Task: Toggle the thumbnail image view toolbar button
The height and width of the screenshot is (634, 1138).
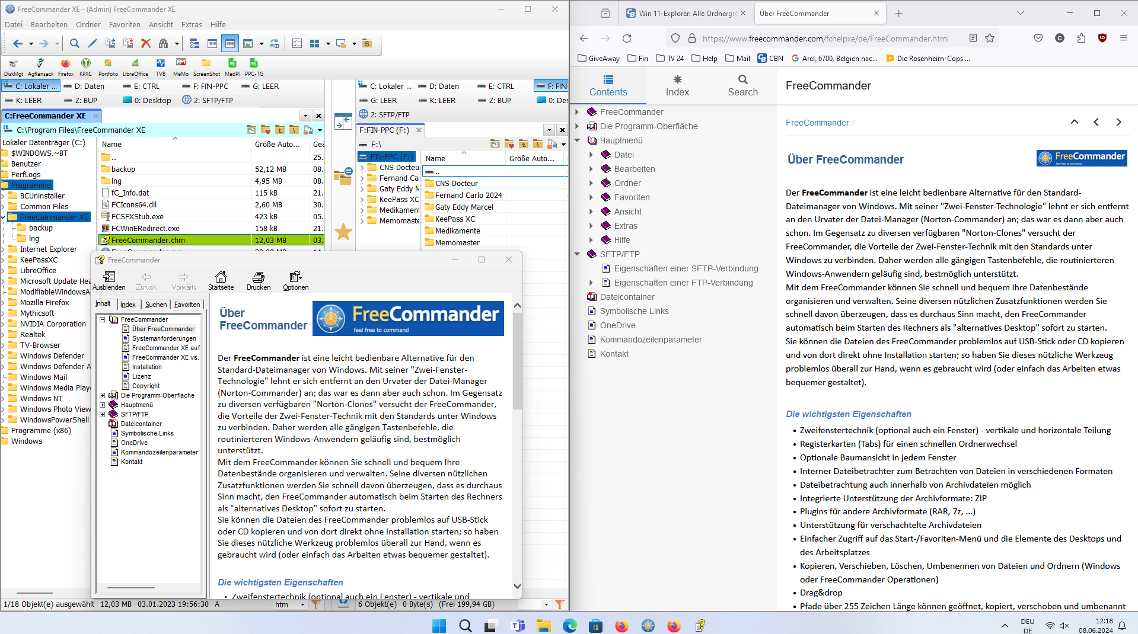Action: tap(248, 43)
